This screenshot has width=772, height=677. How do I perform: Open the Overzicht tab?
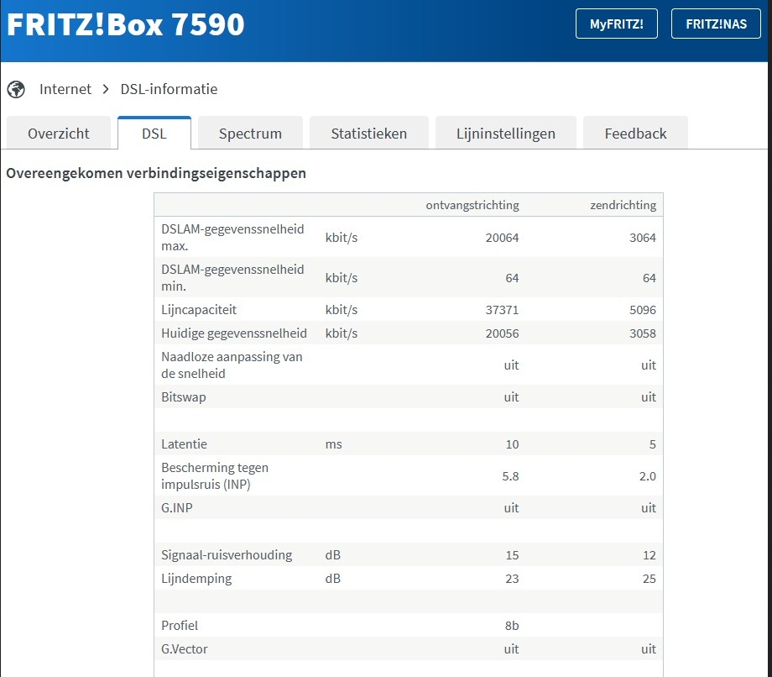59,134
